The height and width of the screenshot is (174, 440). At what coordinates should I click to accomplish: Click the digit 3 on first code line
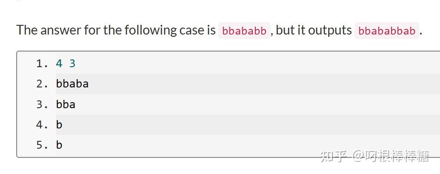[72, 64]
